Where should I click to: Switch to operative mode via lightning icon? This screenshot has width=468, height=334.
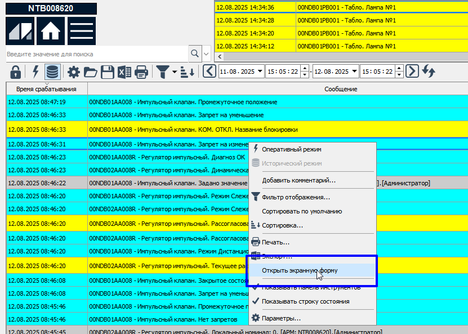35,72
